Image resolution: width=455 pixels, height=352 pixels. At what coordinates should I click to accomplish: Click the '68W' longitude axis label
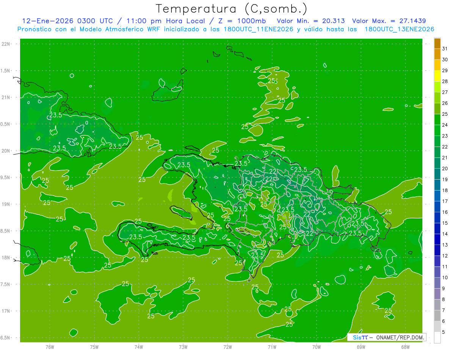tap(405, 347)
